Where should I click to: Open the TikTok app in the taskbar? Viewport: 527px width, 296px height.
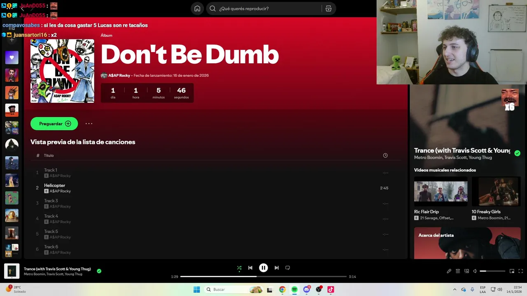click(x=331, y=289)
